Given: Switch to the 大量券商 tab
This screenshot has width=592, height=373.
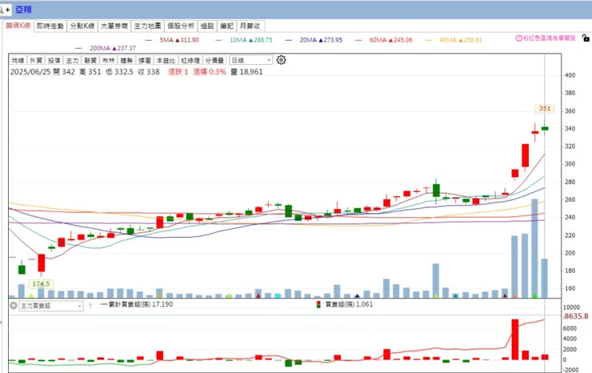Looking at the screenshot, I should 114,26.
